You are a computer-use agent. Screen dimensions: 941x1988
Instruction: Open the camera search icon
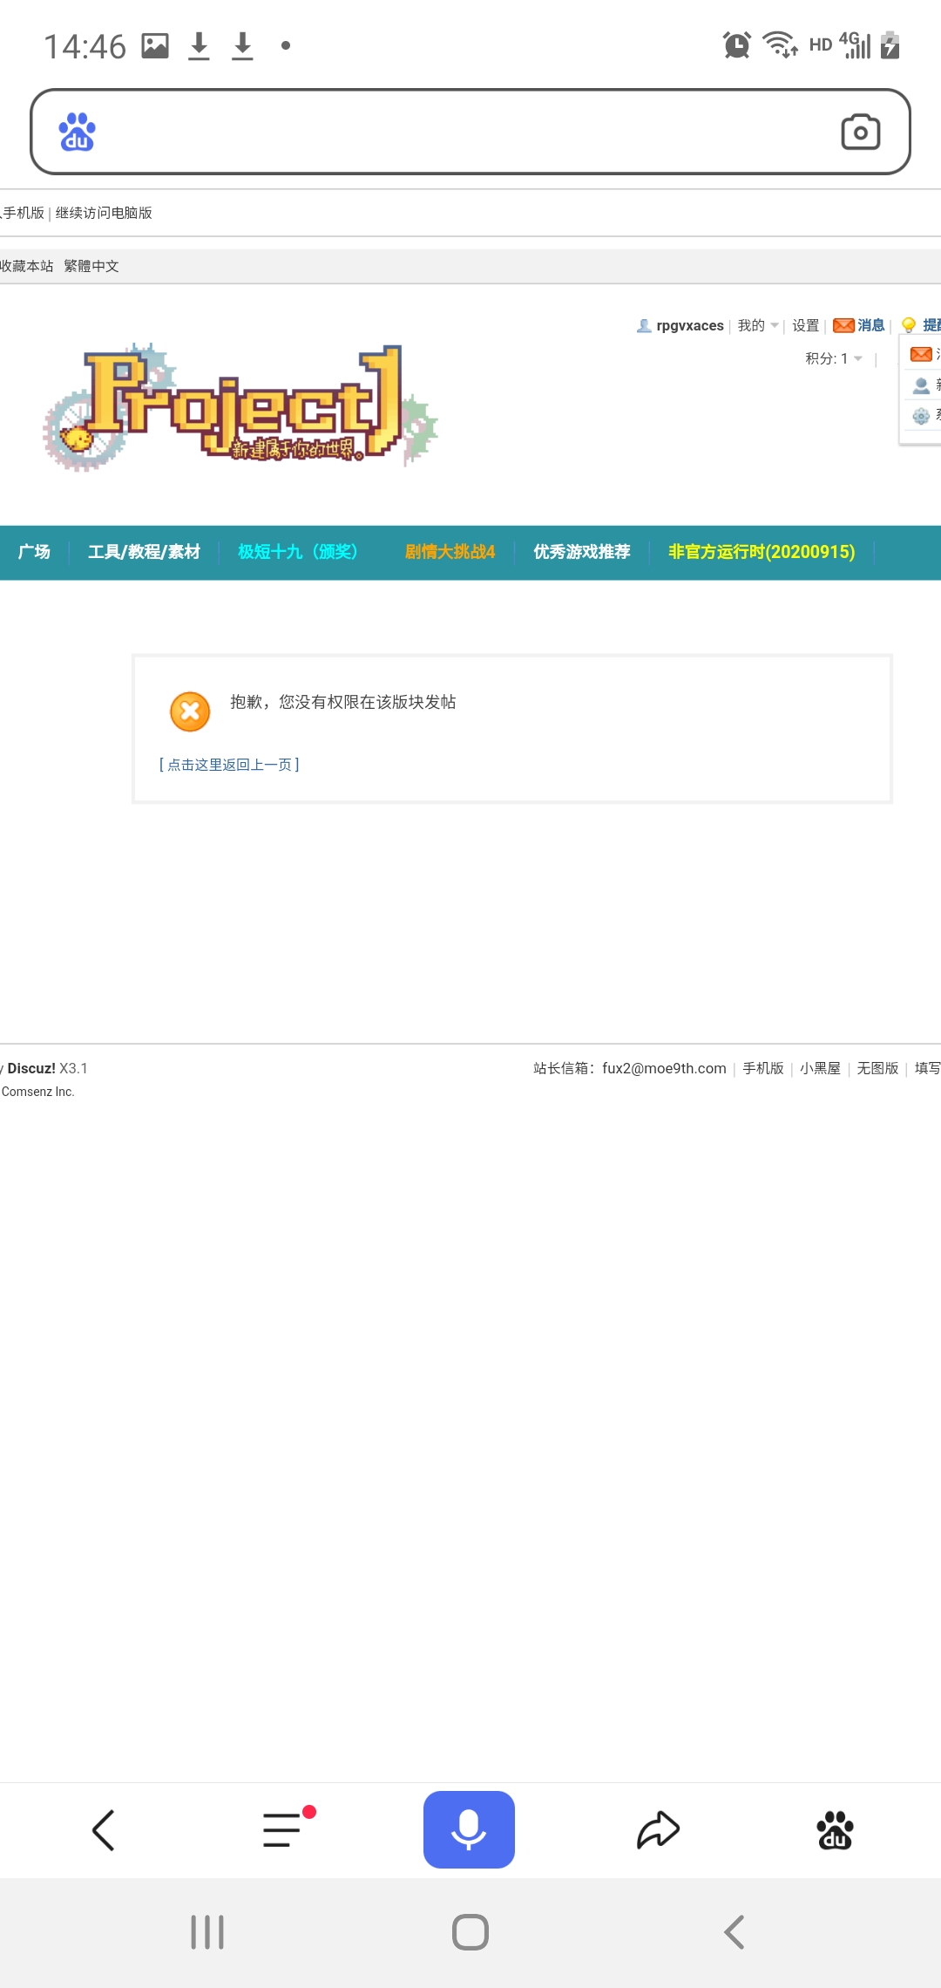860,132
